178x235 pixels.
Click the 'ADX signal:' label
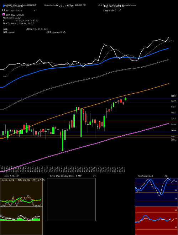pos(9,32)
